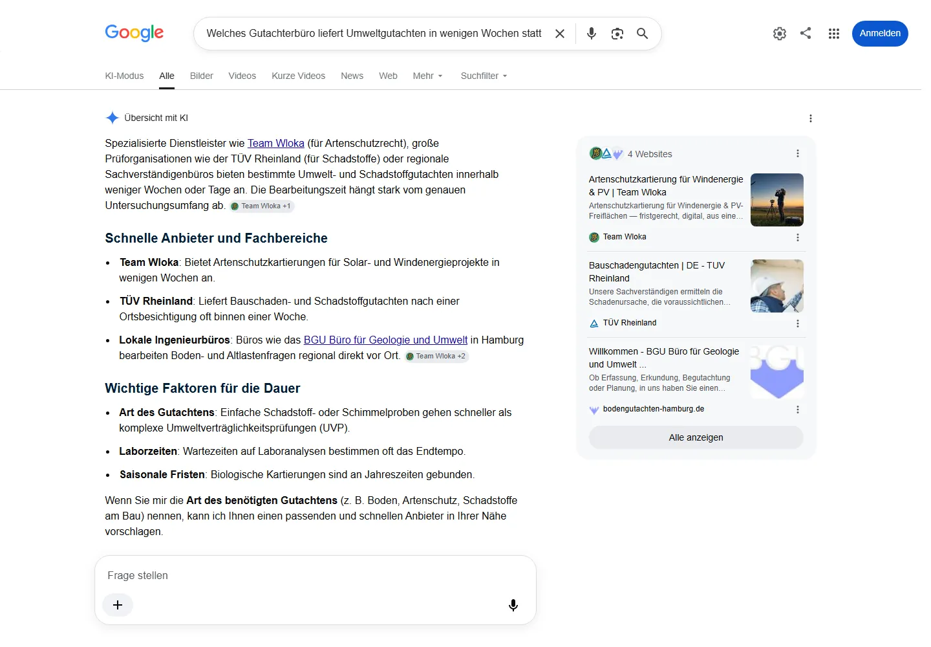Click the 'Team Wloka +2' source chip
Viewport: 931px width, 647px height.
click(x=436, y=356)
